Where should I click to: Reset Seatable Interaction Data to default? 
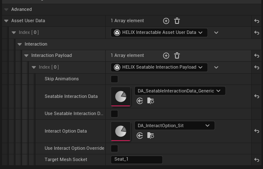(x=257, y=96)
